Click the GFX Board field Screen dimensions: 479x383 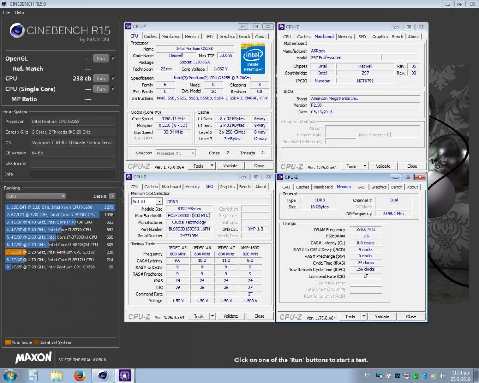pos(73,164)
